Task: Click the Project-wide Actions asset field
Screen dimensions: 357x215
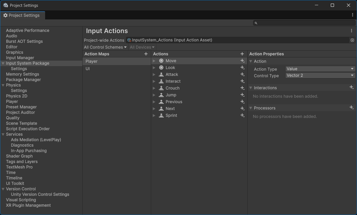Action: tap(238, 40)
